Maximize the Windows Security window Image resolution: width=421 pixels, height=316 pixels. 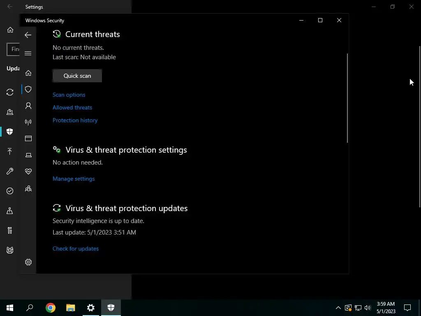pyautogui.click(x=320, y=20)
